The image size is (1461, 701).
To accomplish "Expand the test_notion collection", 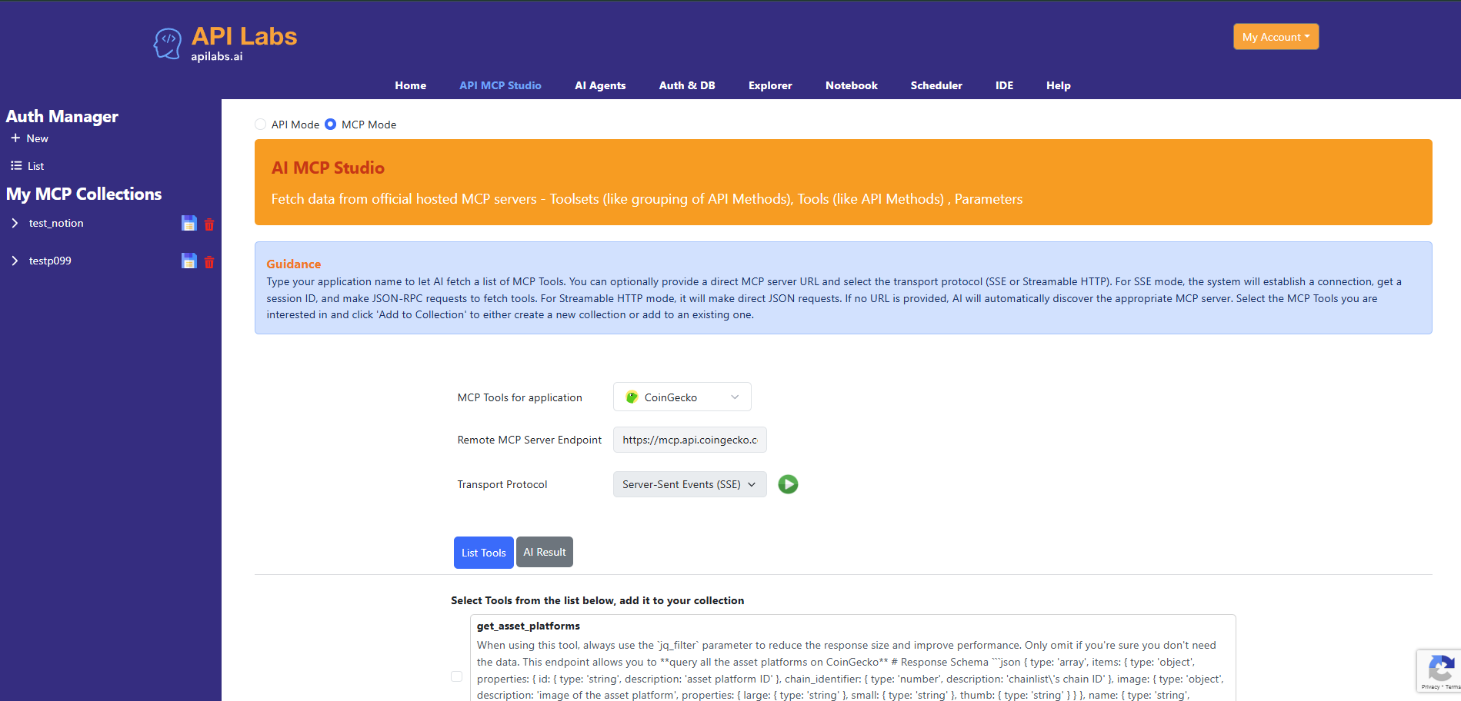I will pos(15,223).
